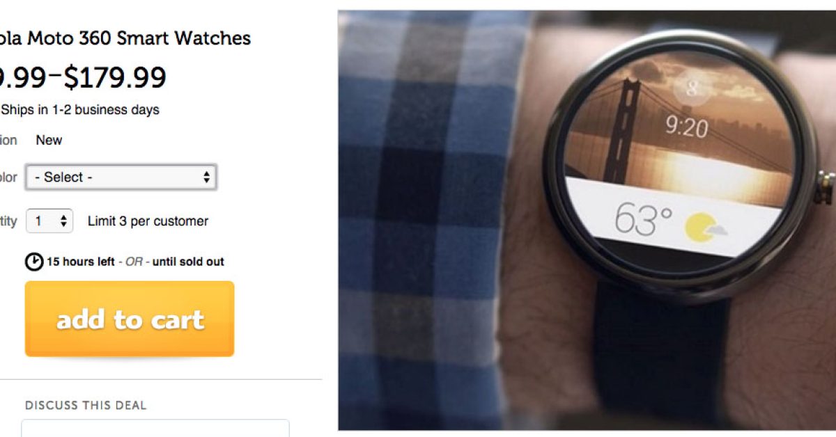Screen dimensions: 836x437
Task: Click the up-down arrows on the quantity selector
Action: 63,221
